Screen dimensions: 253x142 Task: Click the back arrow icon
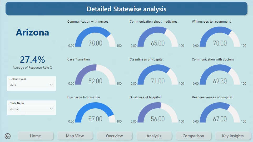[x=8, y=136]
